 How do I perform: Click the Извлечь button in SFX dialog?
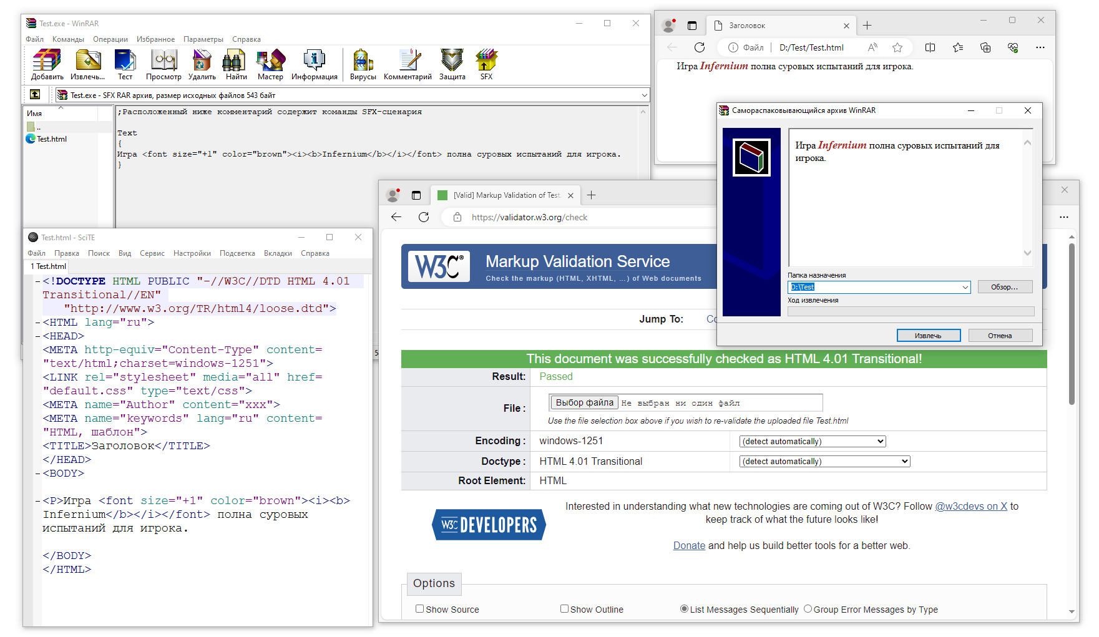point(929,336)
